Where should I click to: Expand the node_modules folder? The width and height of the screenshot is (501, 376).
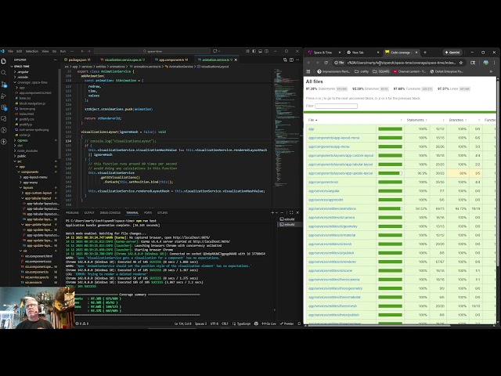pyautogui.click(x=26, y=151)
